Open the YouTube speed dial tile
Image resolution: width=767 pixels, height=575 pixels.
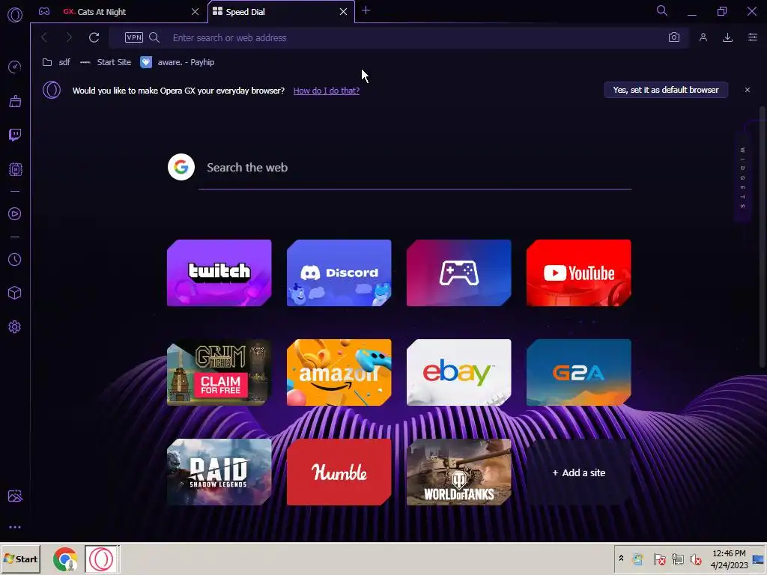579,273
